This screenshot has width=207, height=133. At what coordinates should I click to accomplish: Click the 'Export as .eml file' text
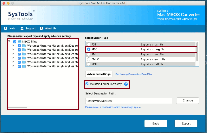click(152, 54)
